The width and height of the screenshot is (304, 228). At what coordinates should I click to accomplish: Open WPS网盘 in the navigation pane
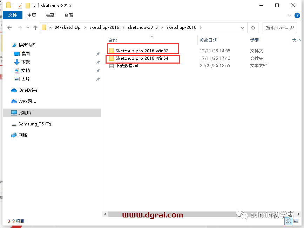coord(27,102)
